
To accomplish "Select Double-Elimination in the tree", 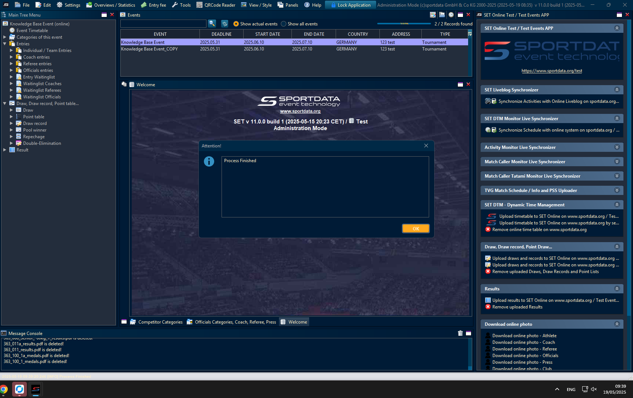I will (42, 143).
